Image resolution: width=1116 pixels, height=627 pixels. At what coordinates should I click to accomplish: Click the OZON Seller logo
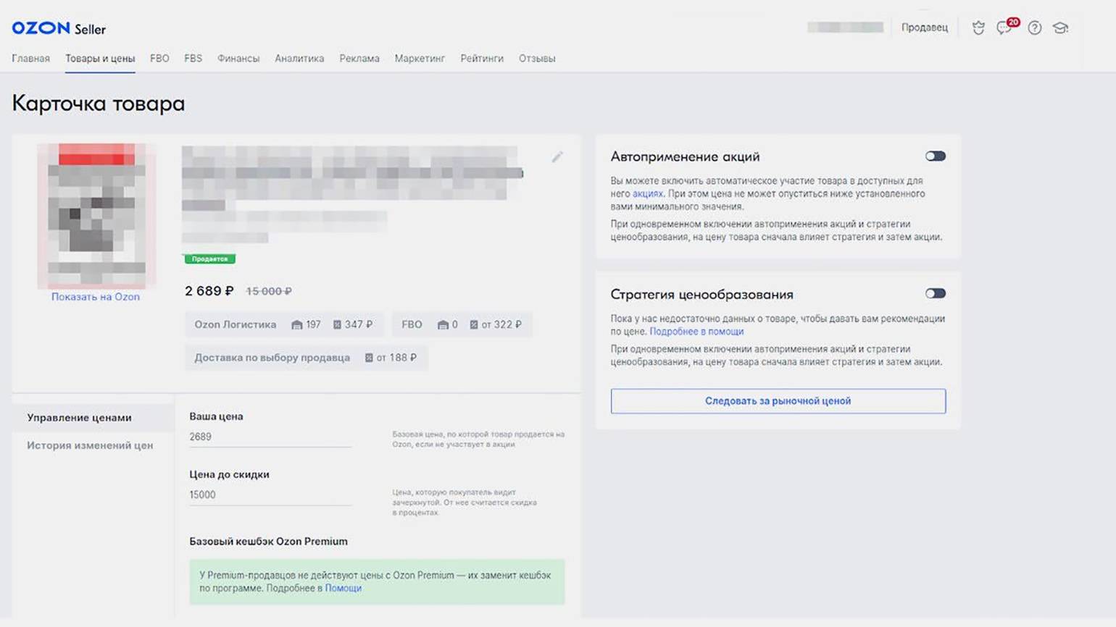click(x=59, y=28)
